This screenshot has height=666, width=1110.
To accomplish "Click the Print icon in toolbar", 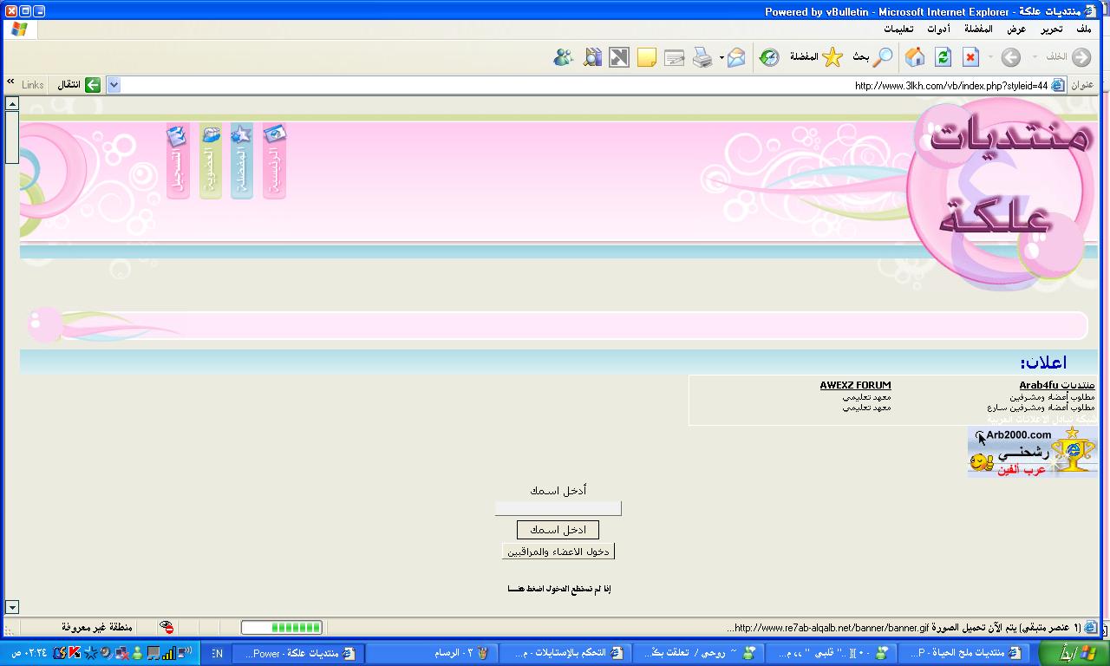I will coord(702,58).
